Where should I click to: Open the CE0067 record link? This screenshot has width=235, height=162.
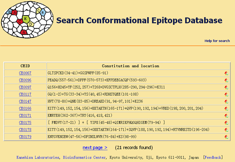coord(25,73)
